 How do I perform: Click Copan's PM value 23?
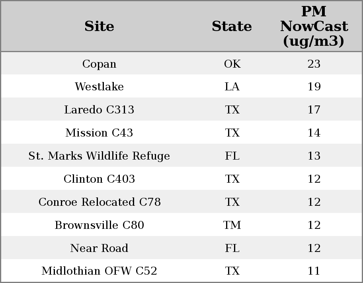click(314, 64)
